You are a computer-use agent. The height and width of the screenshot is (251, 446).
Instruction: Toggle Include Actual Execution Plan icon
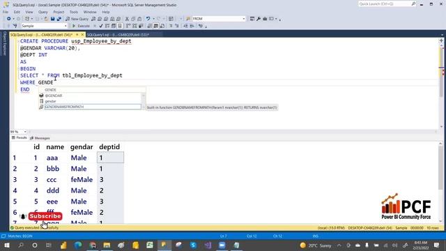[128, 26]
